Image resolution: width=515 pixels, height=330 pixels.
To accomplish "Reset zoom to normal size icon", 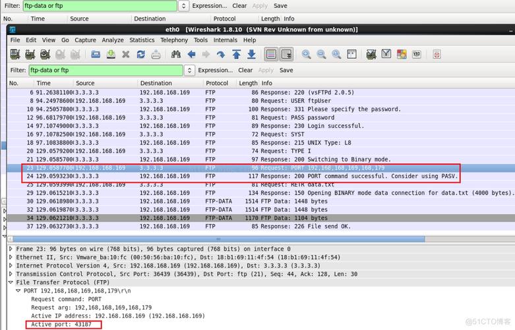I will click(x=336, y=54).
